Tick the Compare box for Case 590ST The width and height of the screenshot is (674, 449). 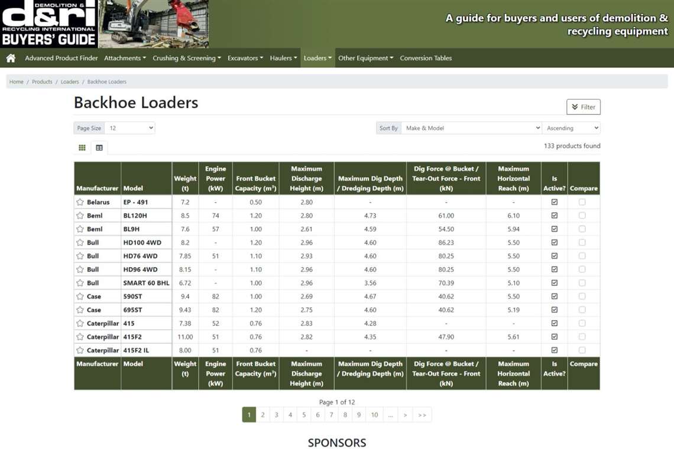pyautogui.click(x=582, y=296)
